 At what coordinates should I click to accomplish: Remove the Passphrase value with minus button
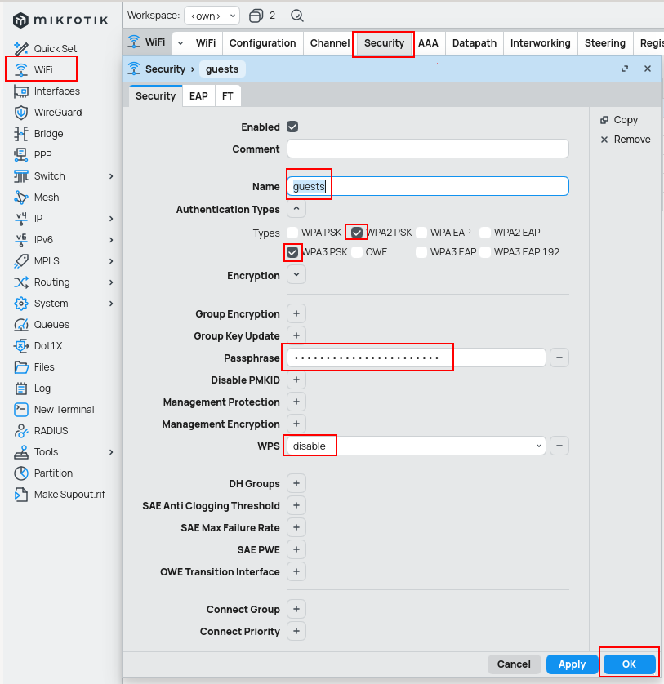(x=559, y=358)
